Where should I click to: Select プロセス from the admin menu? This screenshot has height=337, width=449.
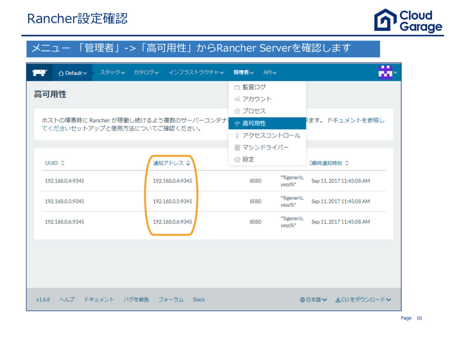[x=267, y=111]
